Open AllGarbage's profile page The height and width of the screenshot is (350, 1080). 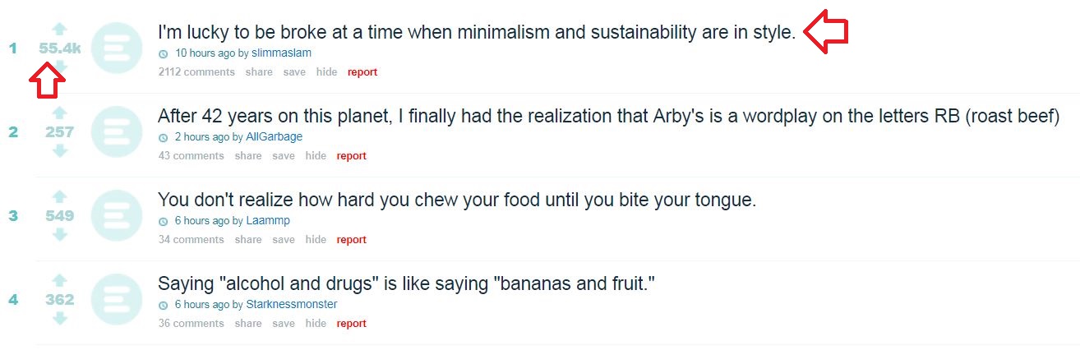pyautogui.click(x=275, y=136)
